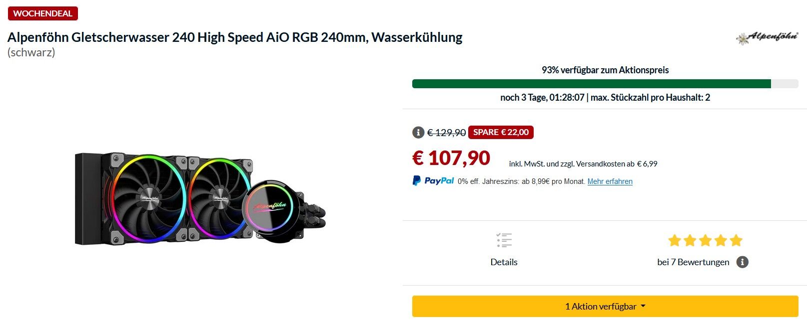Open the Details section label

[504, 262]
